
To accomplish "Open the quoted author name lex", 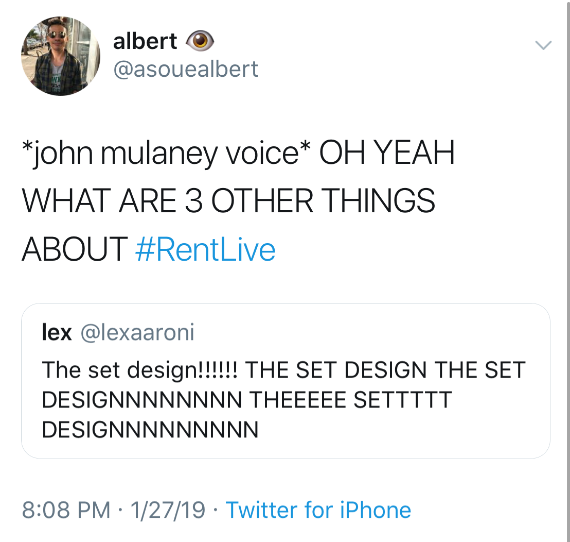I will coord(56,333).
